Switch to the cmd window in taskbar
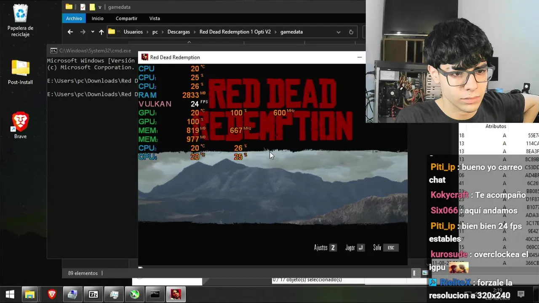This screenshot has height=303, width=539. coord(155,295)
